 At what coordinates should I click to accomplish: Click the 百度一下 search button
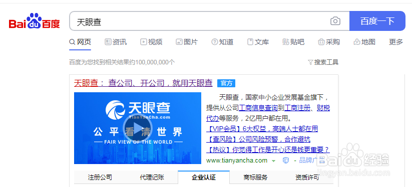pyautogui.click(x=377, y=21)
